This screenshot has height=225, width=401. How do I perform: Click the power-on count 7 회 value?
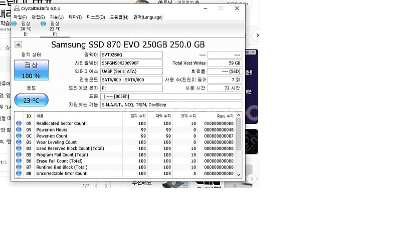225,80
